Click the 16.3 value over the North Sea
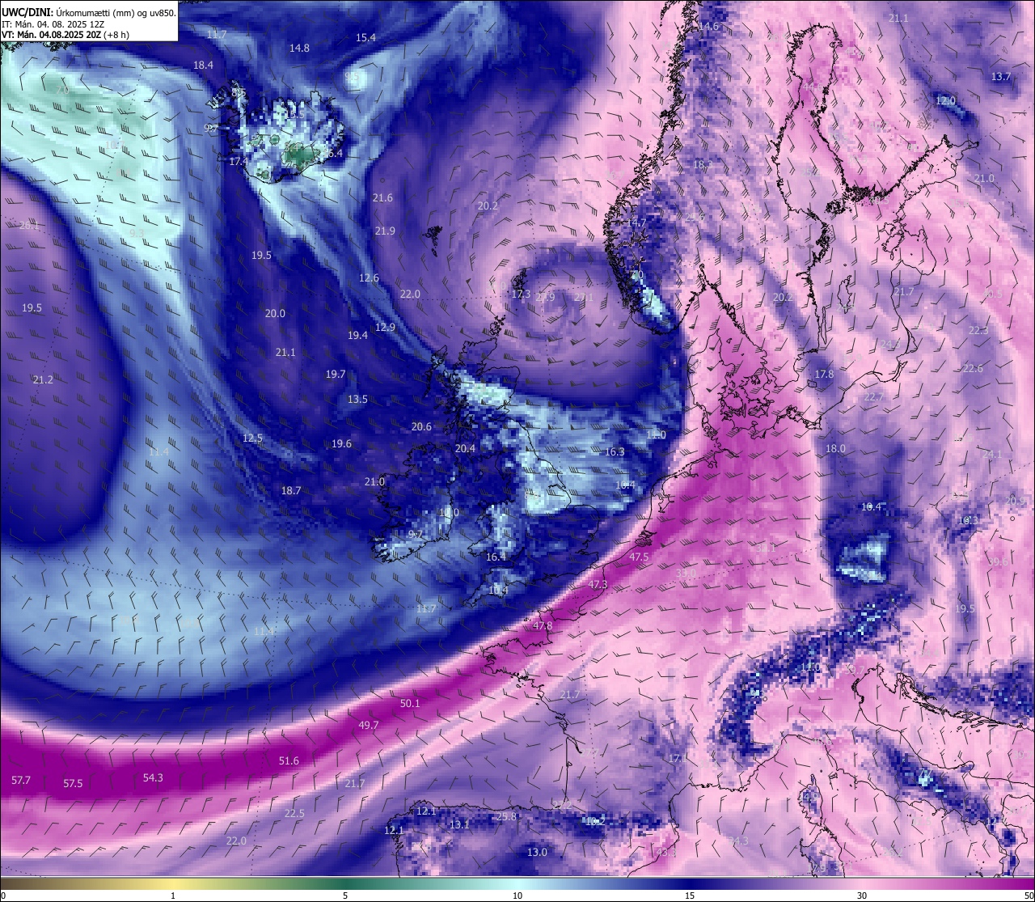This screenshot has width=1035, height=902. click(x=615, y=451)
